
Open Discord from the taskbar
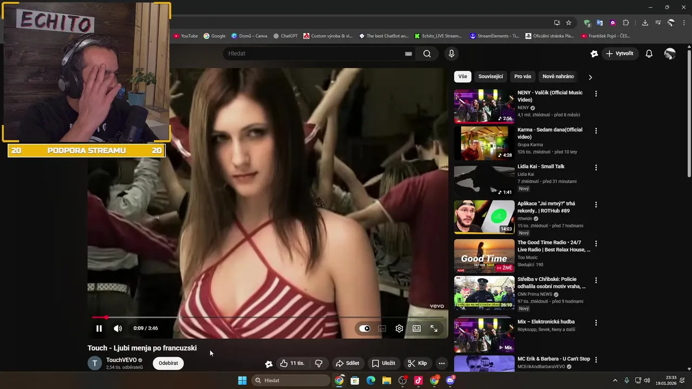pyautogui.click(x=450, y=380)
